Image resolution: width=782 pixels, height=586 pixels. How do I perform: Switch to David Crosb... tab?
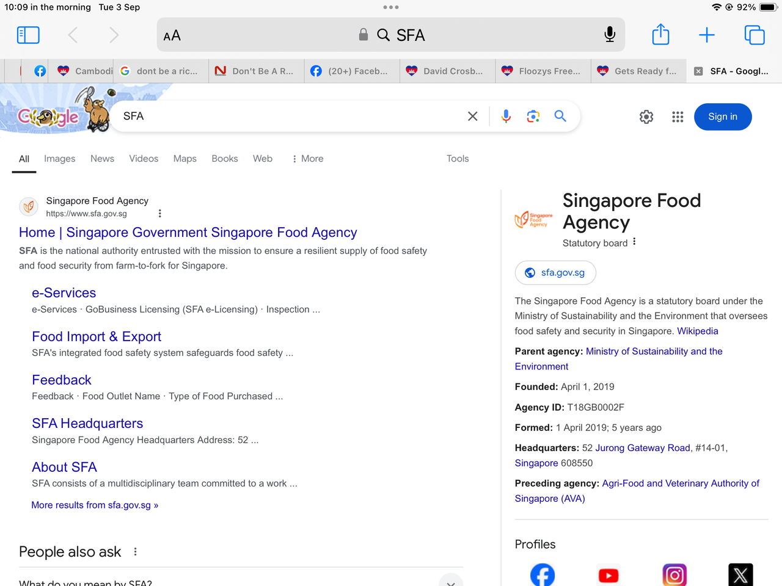click(x=447, y=71)
